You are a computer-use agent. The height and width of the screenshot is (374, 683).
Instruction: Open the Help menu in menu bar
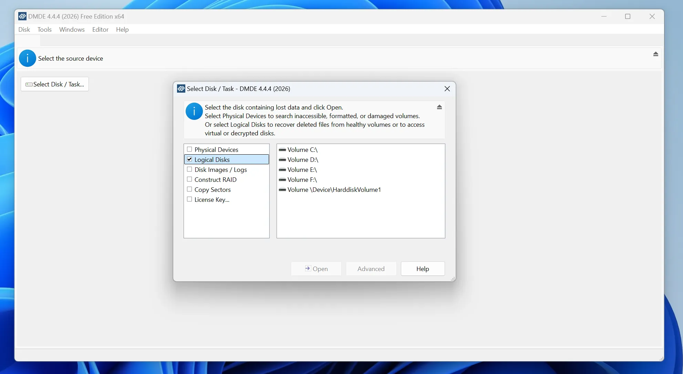pyautogui.click(x=122, y=29)
